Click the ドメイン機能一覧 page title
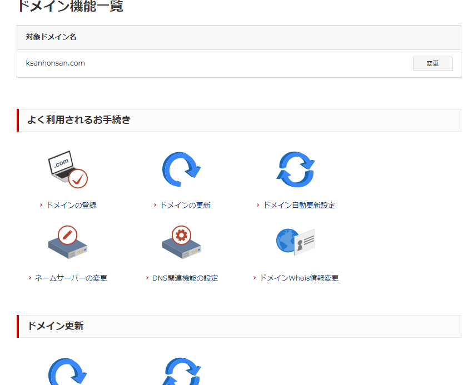 70,7
